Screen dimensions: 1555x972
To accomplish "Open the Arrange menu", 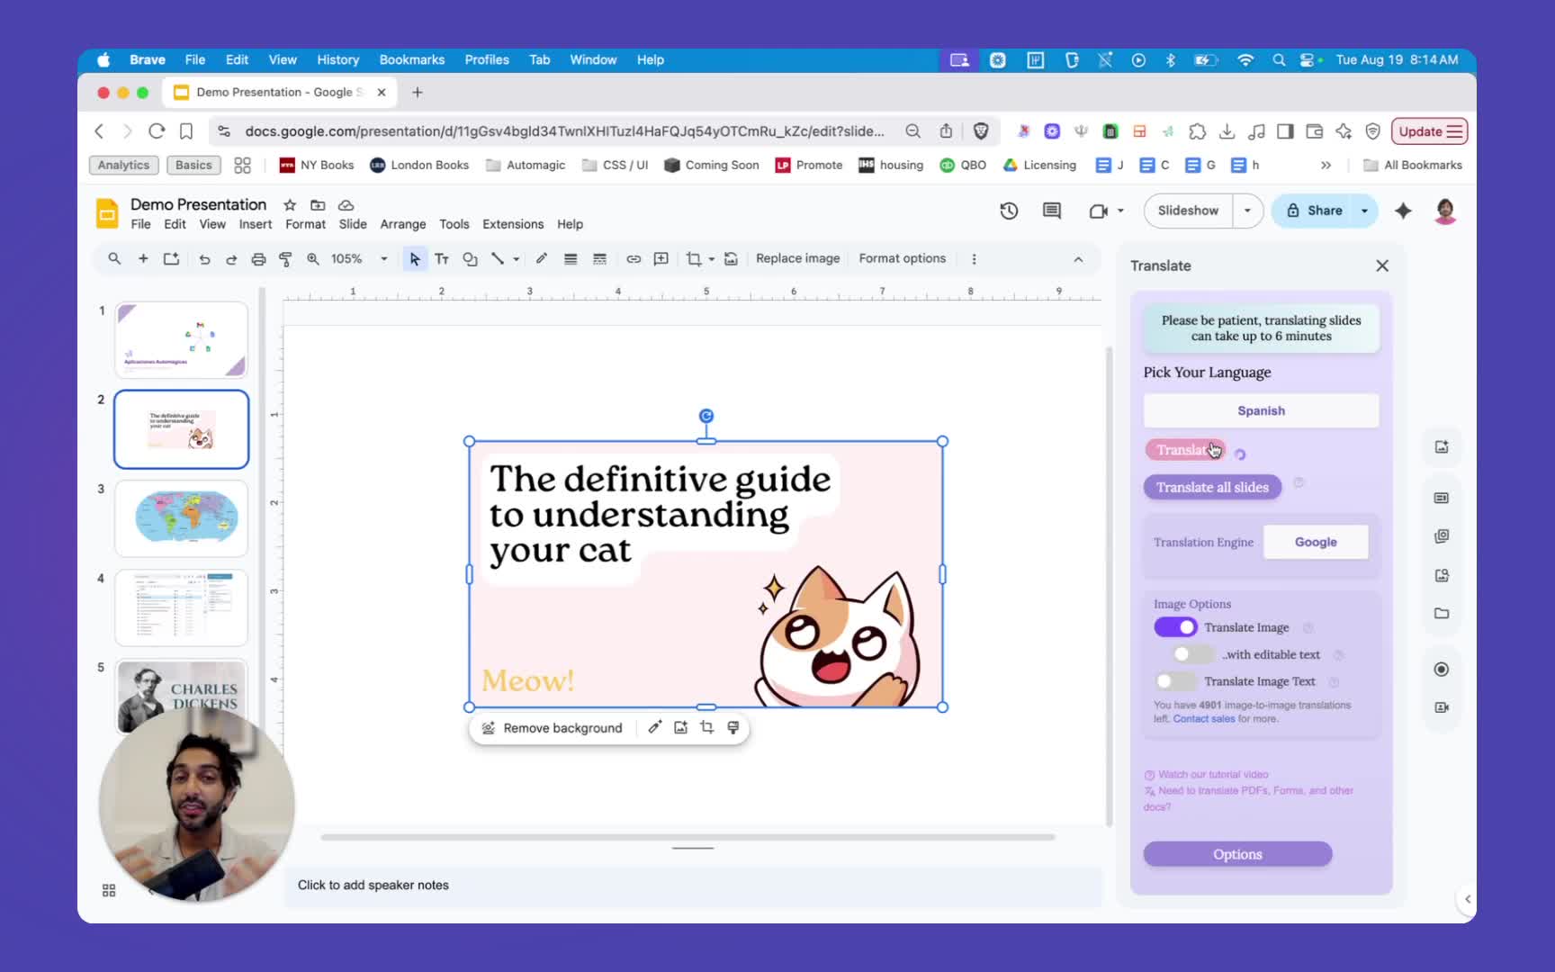I will pyautogui.click(x=402, y=224).
